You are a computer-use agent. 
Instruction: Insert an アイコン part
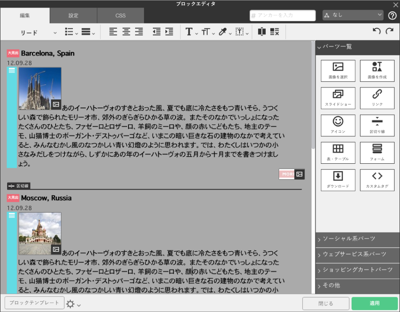click(x=338, y=125)
